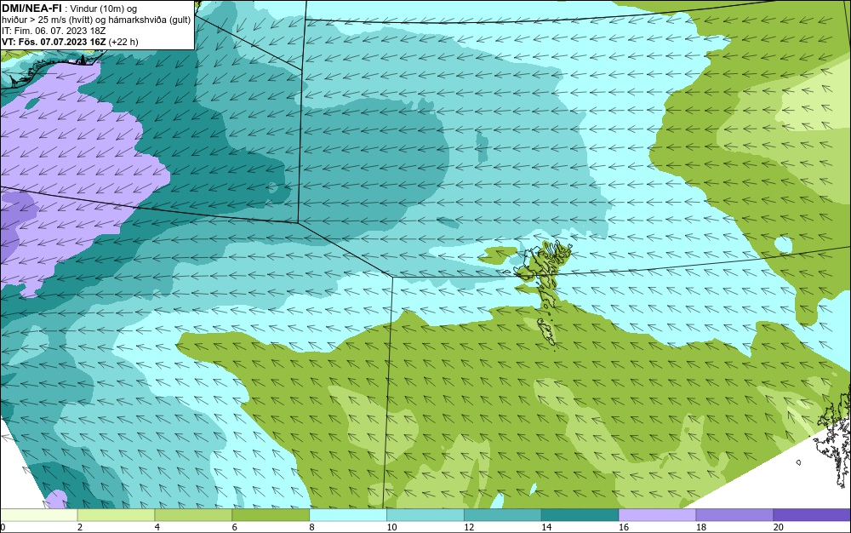Click the '(+22 h)' forecast offset text

pyautogui.click(x=123, y=42)
